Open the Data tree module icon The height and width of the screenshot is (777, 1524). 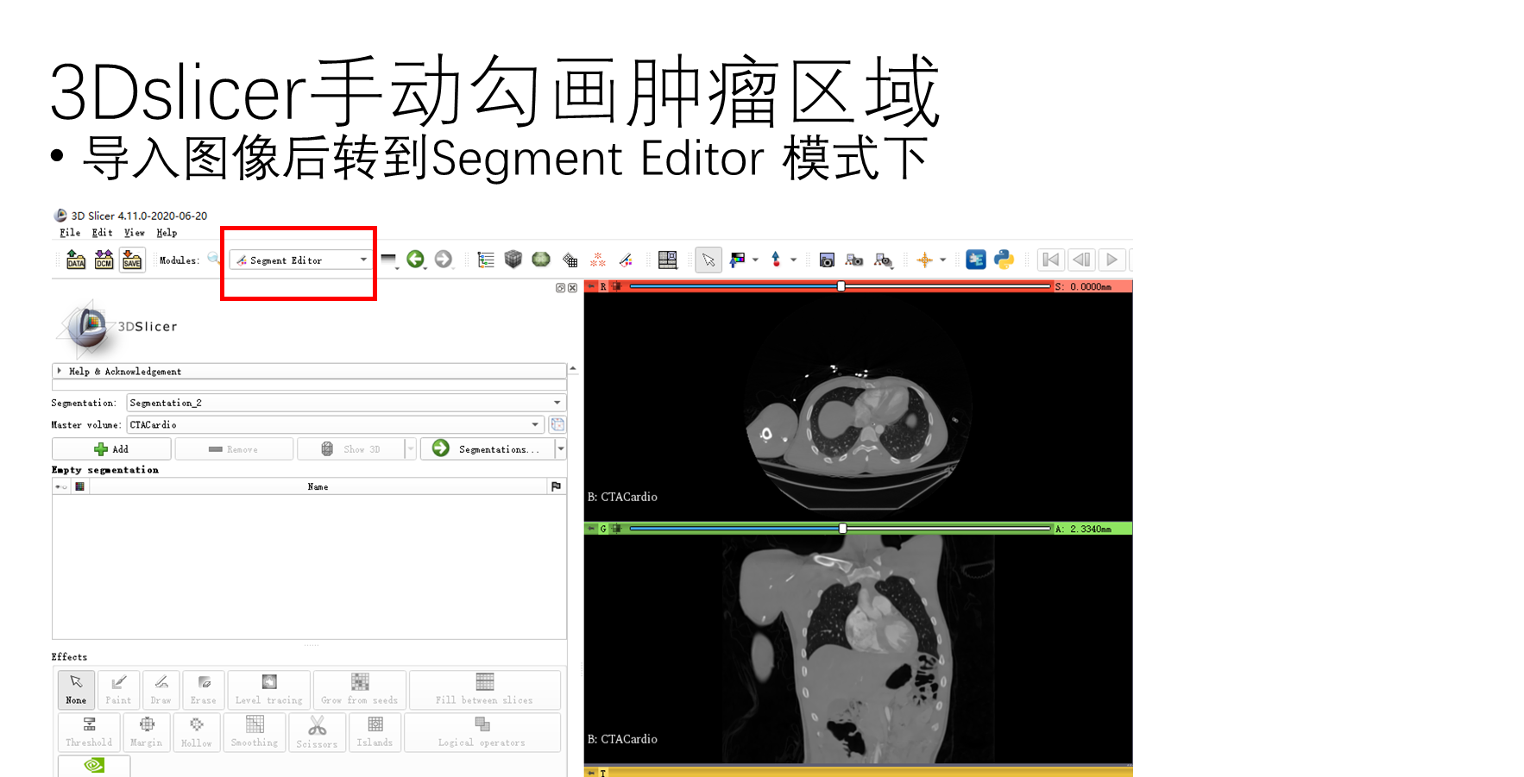[486, 260]
